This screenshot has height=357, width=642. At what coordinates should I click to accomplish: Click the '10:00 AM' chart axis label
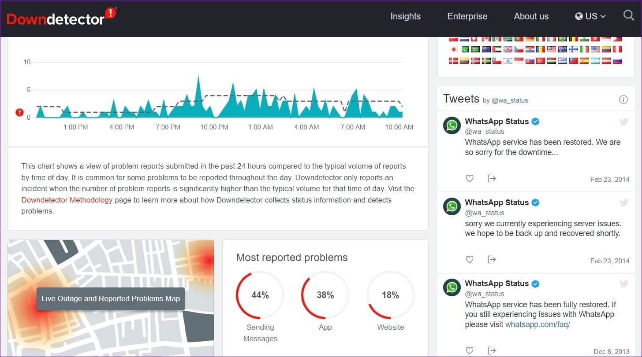pyautogui.click(x=399, y=127)
